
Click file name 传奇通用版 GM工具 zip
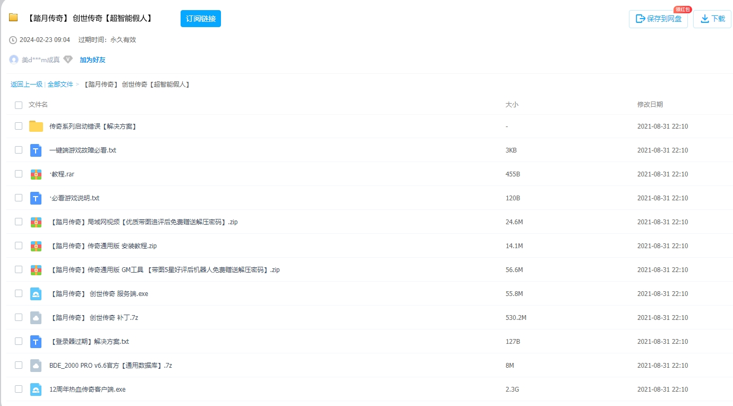tap(165, 270)
